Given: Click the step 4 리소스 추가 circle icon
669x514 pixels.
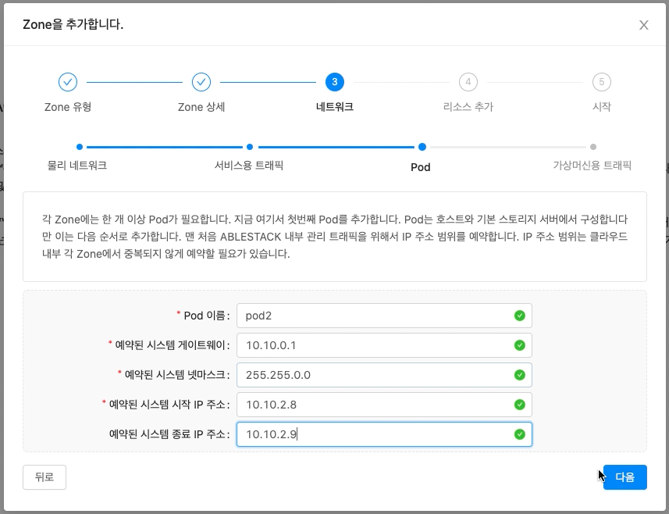Looking at the screenshot, I should tap(468, 81).
